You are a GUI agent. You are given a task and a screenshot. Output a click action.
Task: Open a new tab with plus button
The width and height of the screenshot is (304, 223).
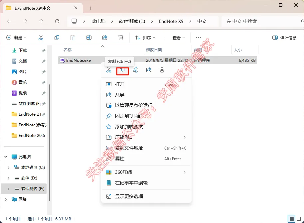(x=90, y=8)
